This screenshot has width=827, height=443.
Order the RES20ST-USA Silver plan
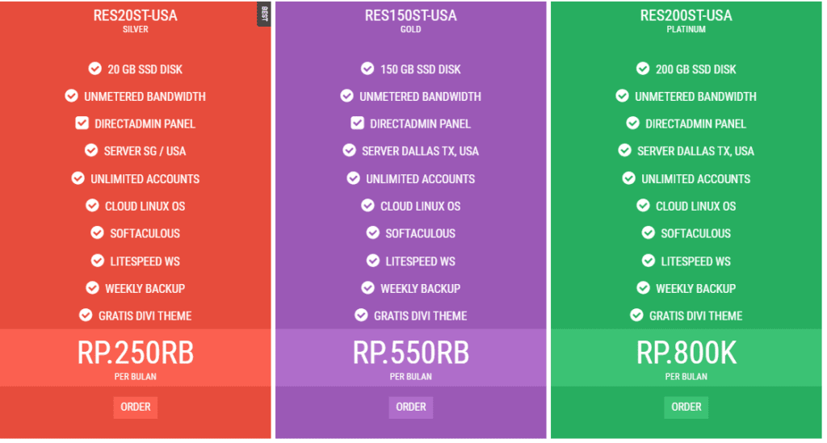point(136,407)
